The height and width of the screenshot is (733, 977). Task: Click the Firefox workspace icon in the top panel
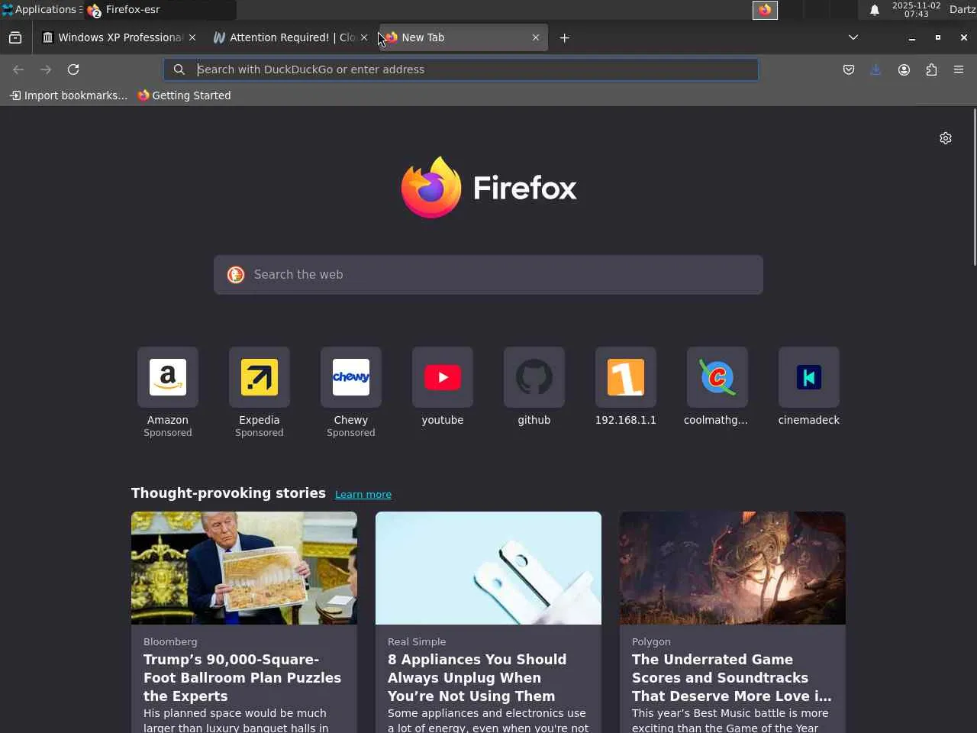(x=765, y=10)
